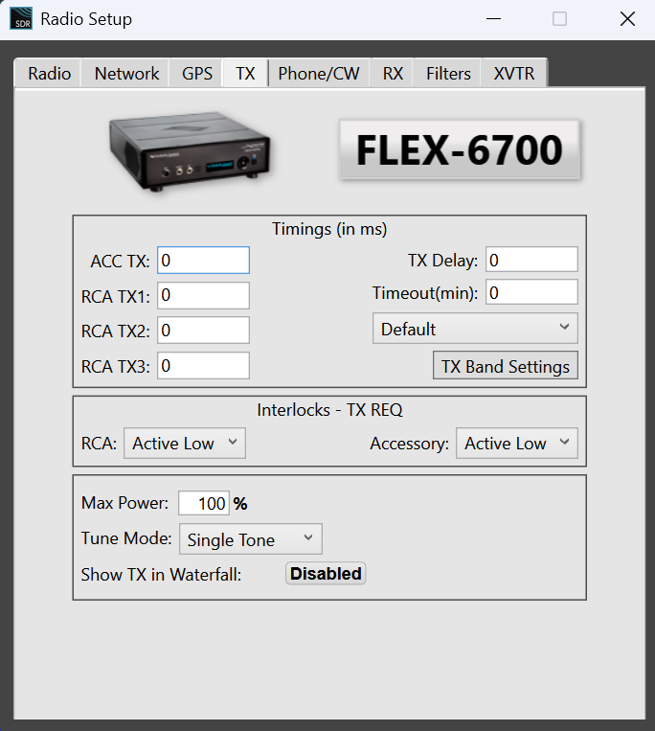Click the "Max Power:" label
This screenshot has width=655, height=731.
124,503
